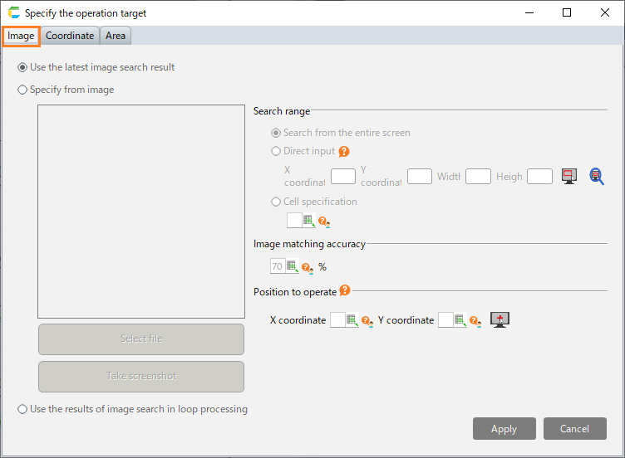This screenshot has height=458, width=625.
Task: Click the cell picker icon for Y coordinate position
Action: (x=460, y=320)
